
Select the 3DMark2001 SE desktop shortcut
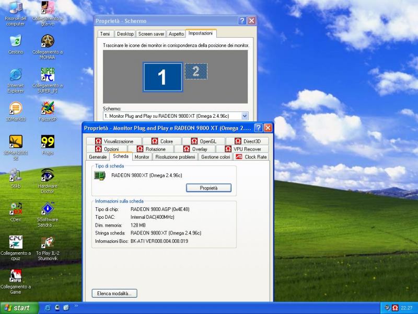(16, 148)
